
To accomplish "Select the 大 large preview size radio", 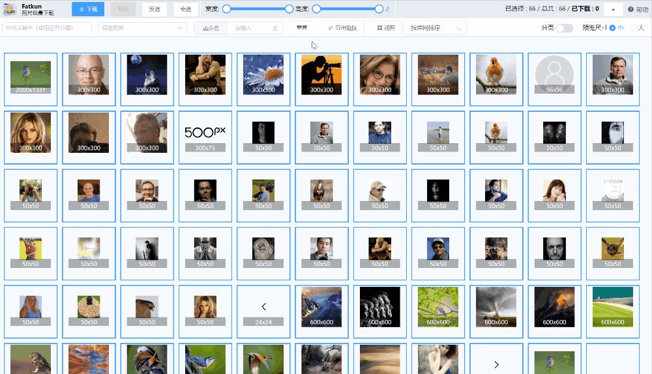I will [632, 28].
